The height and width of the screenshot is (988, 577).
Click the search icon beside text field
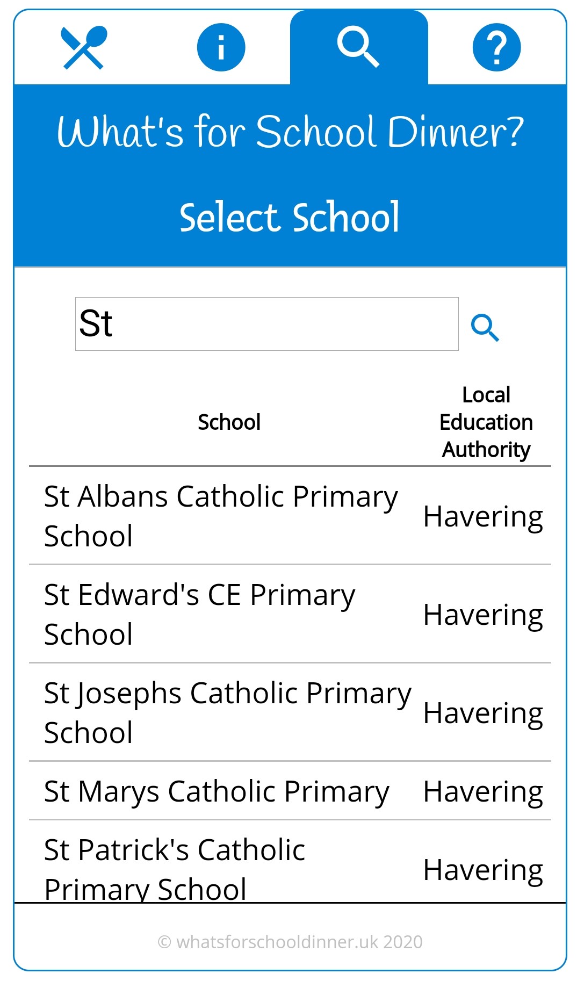point(485,327)
